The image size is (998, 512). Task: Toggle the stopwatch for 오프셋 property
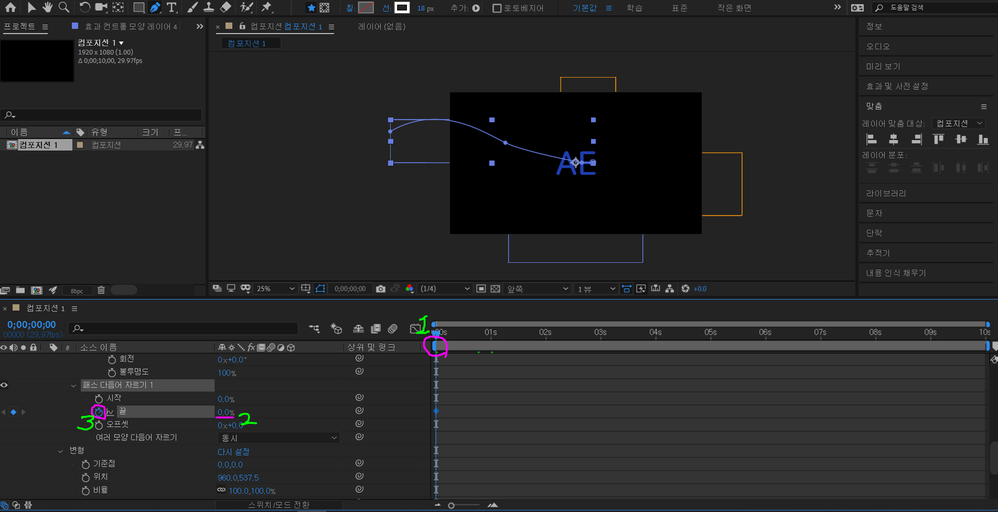pyautogui.click(x=99, y=425)
